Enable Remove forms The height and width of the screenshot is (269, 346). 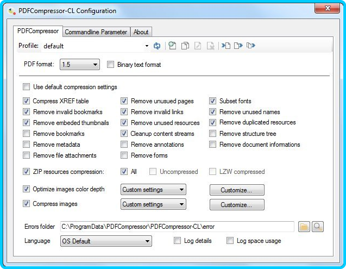pos(124,155)
